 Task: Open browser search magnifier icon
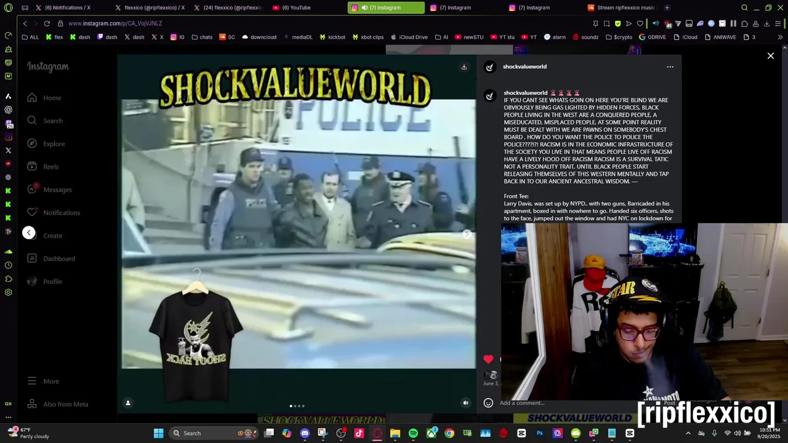[x=744, y=8]
